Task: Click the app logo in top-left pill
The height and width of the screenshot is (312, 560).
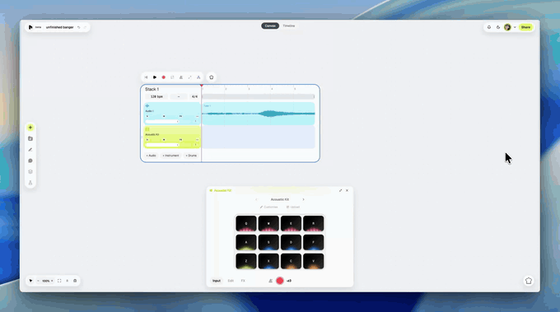Action: [x=30, y=27]
